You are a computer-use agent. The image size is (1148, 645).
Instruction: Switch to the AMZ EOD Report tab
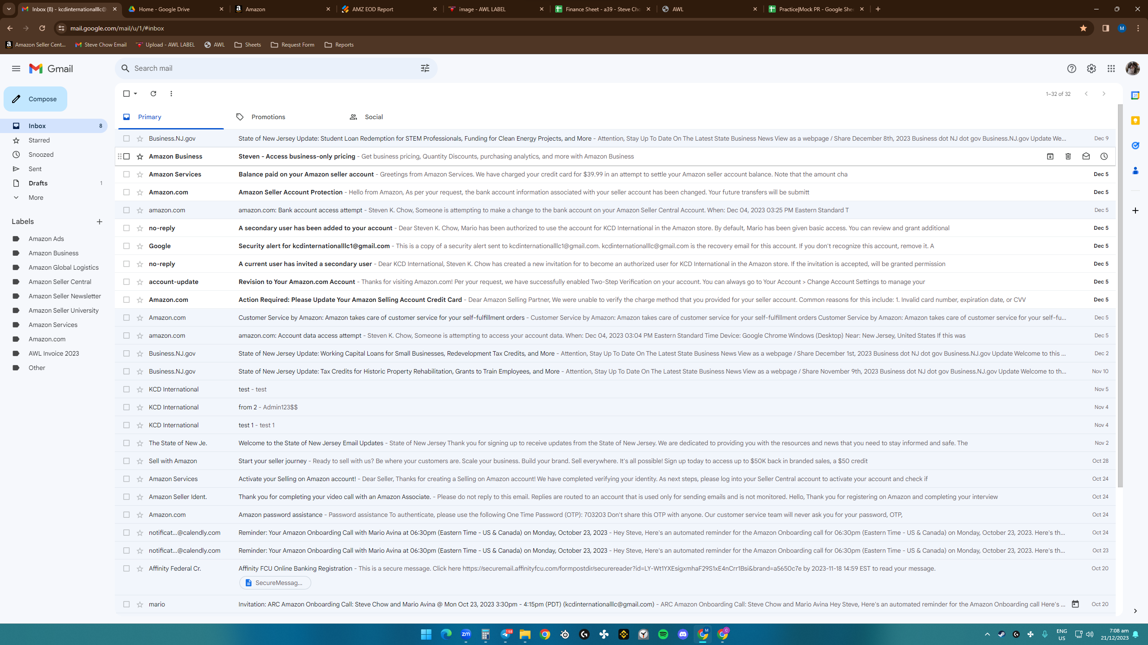pyautogui.click(x=389, y=9)
